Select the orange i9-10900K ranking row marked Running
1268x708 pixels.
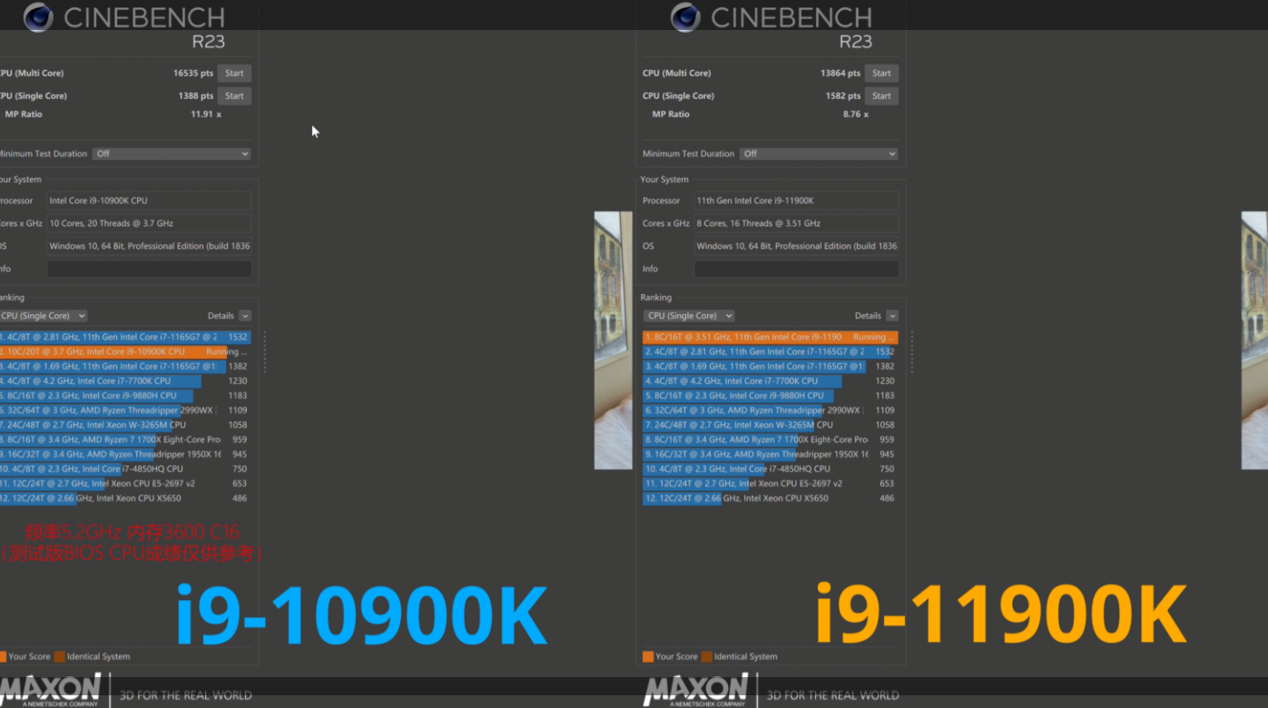[x=125, y=352]
